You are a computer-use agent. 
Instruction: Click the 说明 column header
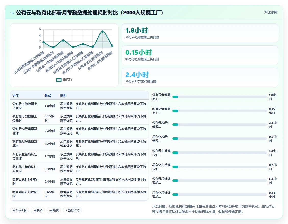click(63, 96)
